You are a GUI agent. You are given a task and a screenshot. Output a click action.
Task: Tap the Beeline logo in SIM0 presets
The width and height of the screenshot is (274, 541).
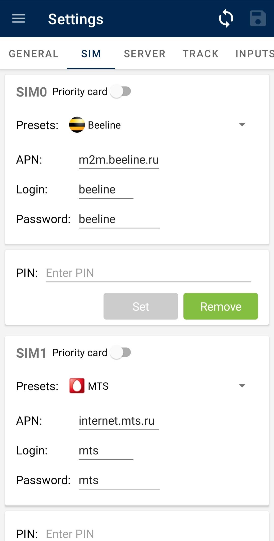[77, 125]
